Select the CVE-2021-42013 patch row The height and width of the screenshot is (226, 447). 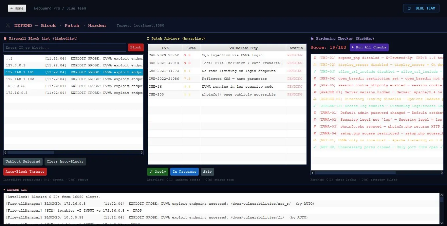[x=227, y=63]
